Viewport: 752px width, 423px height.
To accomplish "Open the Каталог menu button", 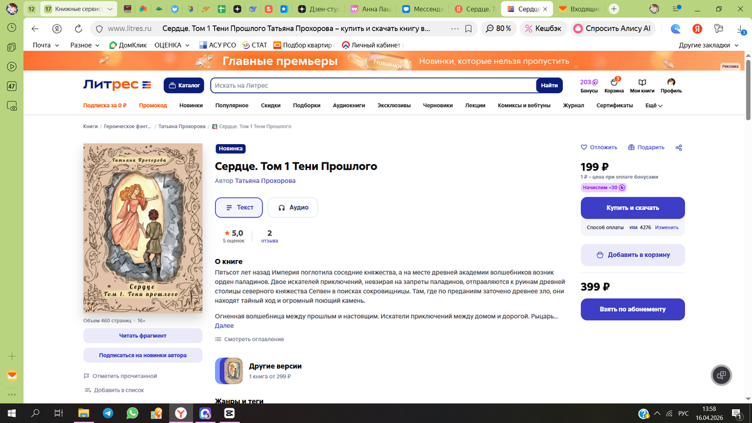I will 184,85.
